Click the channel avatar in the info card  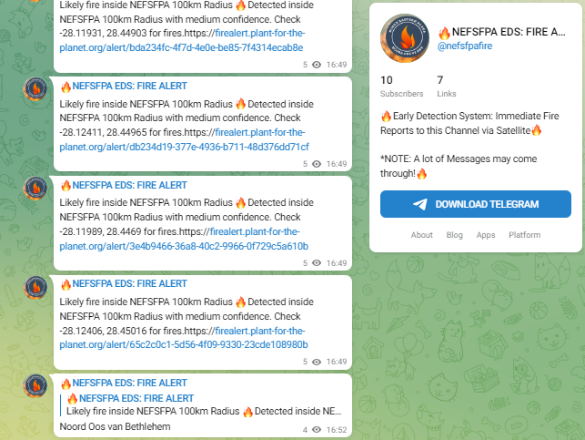[x=405, y=38]
